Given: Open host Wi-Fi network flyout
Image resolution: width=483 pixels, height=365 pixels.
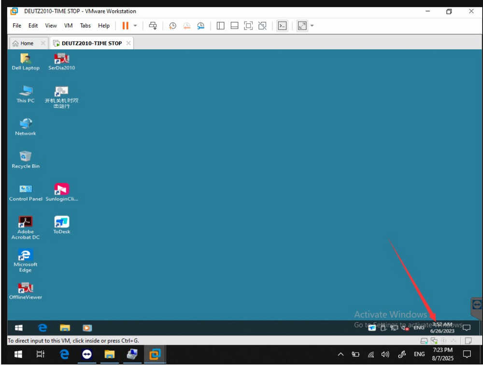Looking at the screenshot, I should click(371, 355).
